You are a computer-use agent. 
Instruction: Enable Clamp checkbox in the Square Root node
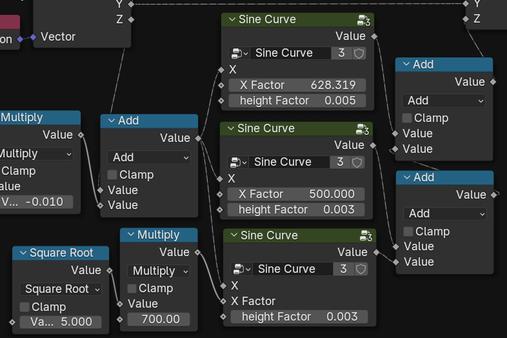[25, 307]
